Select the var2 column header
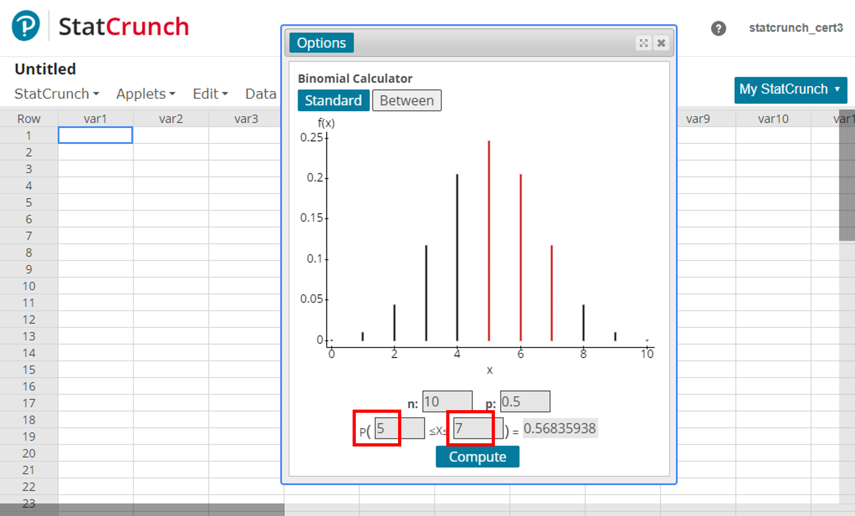Image resolution: width=855 pixels, height=516 pixels. 171,119
